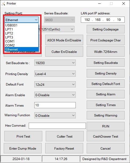The height and width of the screenshot is (163, 130).
Task: Start the Print Test
Action: tap(23, 136)
